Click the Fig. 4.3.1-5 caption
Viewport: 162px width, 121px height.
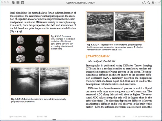click(62, 43)
